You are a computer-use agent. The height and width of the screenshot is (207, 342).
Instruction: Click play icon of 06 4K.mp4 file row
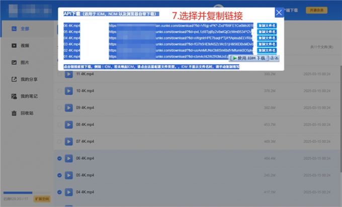(69, 158)
